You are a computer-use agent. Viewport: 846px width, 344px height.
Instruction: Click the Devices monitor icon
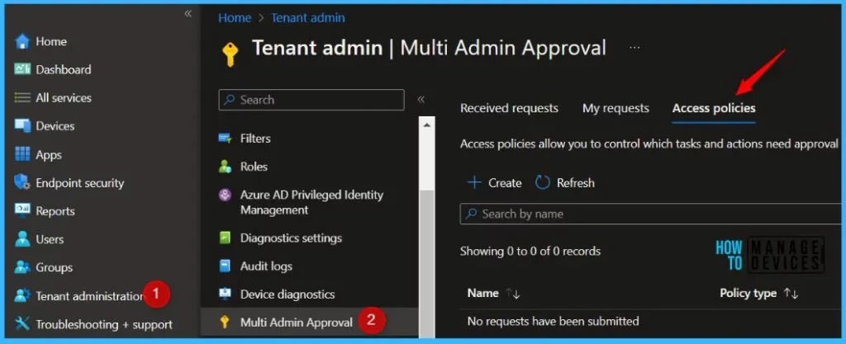click(22, 126)
